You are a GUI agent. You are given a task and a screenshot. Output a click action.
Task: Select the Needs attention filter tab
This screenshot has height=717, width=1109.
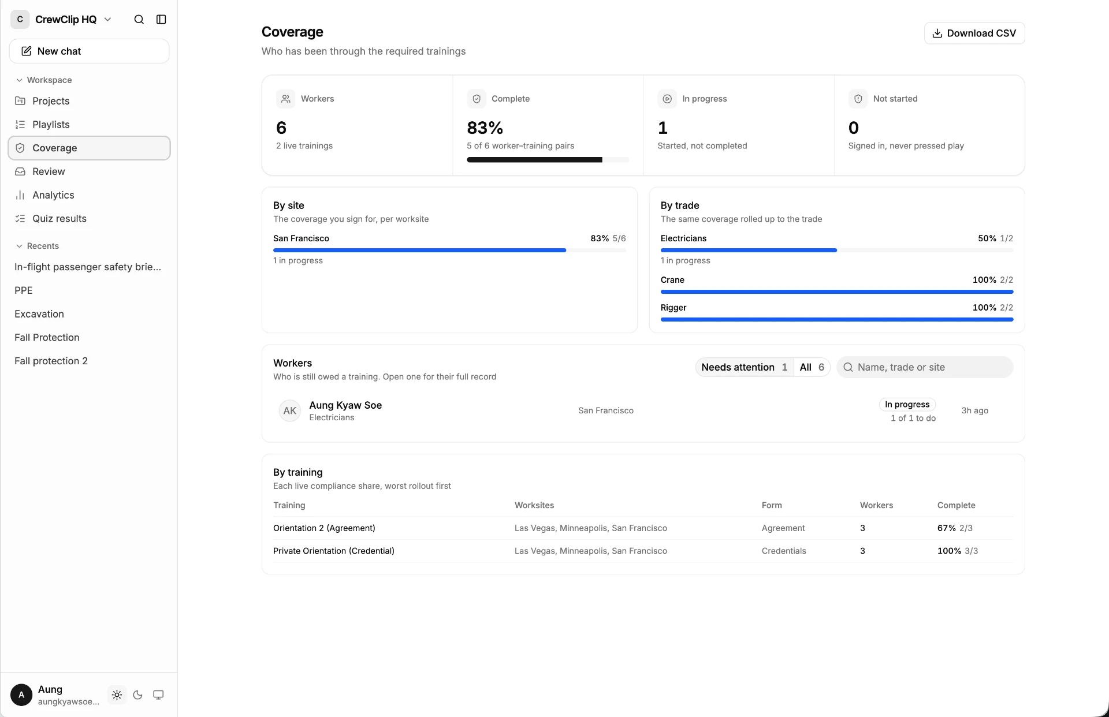[745, 367]
